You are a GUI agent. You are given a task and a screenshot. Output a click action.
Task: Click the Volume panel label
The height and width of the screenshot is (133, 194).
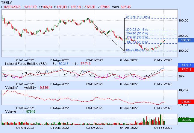point(11,111)
